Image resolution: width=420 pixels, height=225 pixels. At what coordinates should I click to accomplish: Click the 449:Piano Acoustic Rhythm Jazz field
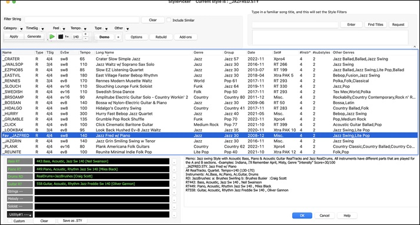[x=102, y=169]
